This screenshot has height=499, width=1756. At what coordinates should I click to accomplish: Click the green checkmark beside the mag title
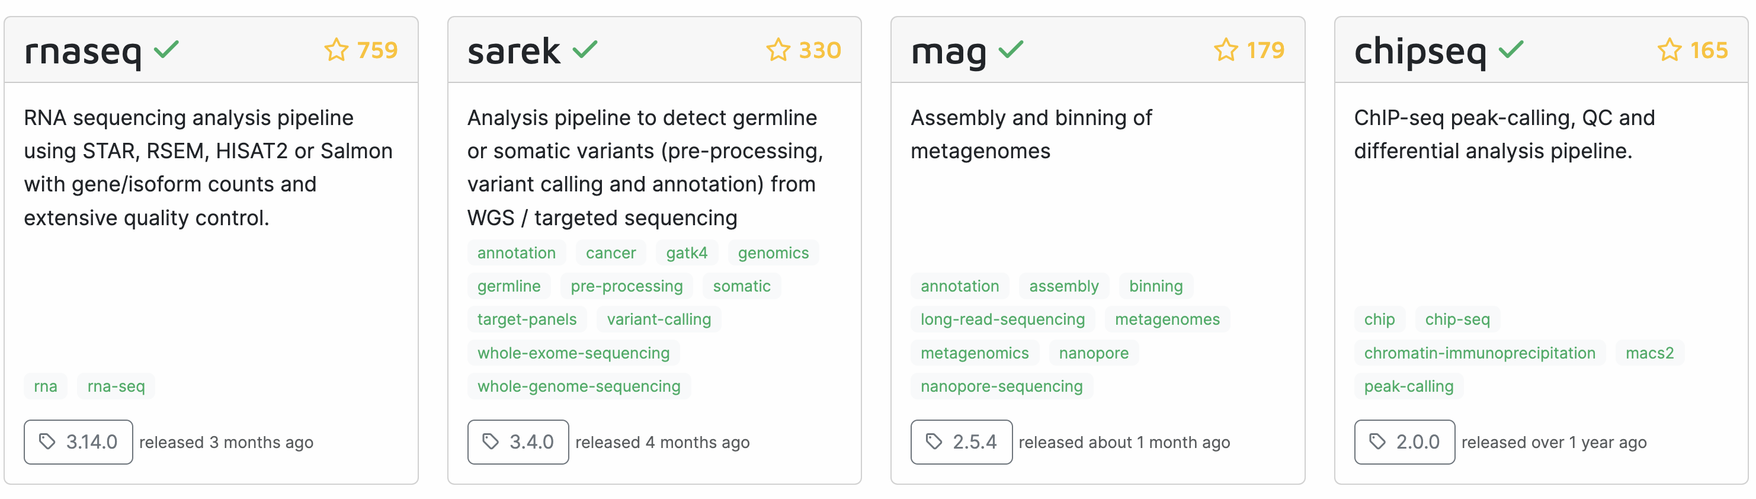pos(1011,49)
